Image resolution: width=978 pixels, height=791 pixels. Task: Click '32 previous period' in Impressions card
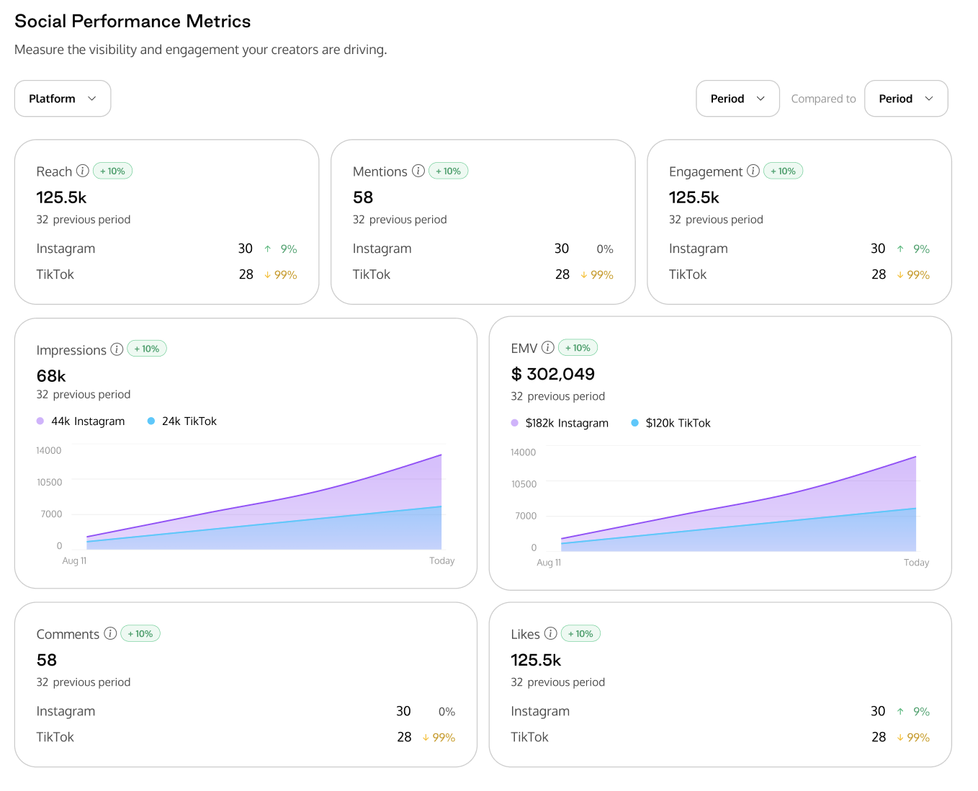(84, 395)
